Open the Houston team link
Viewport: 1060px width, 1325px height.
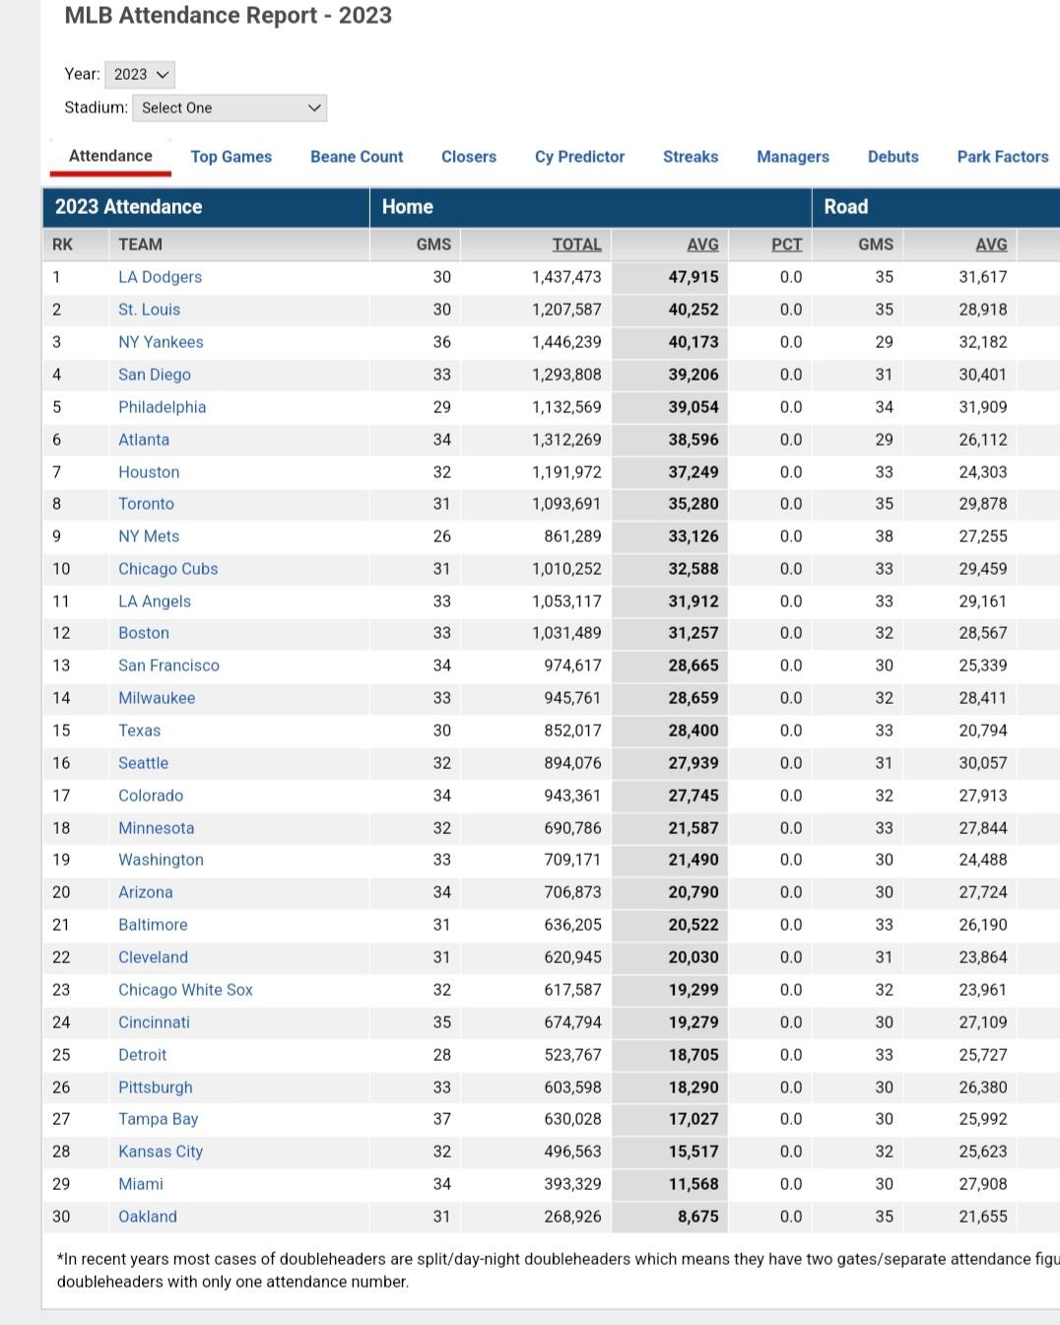point(149,472)
